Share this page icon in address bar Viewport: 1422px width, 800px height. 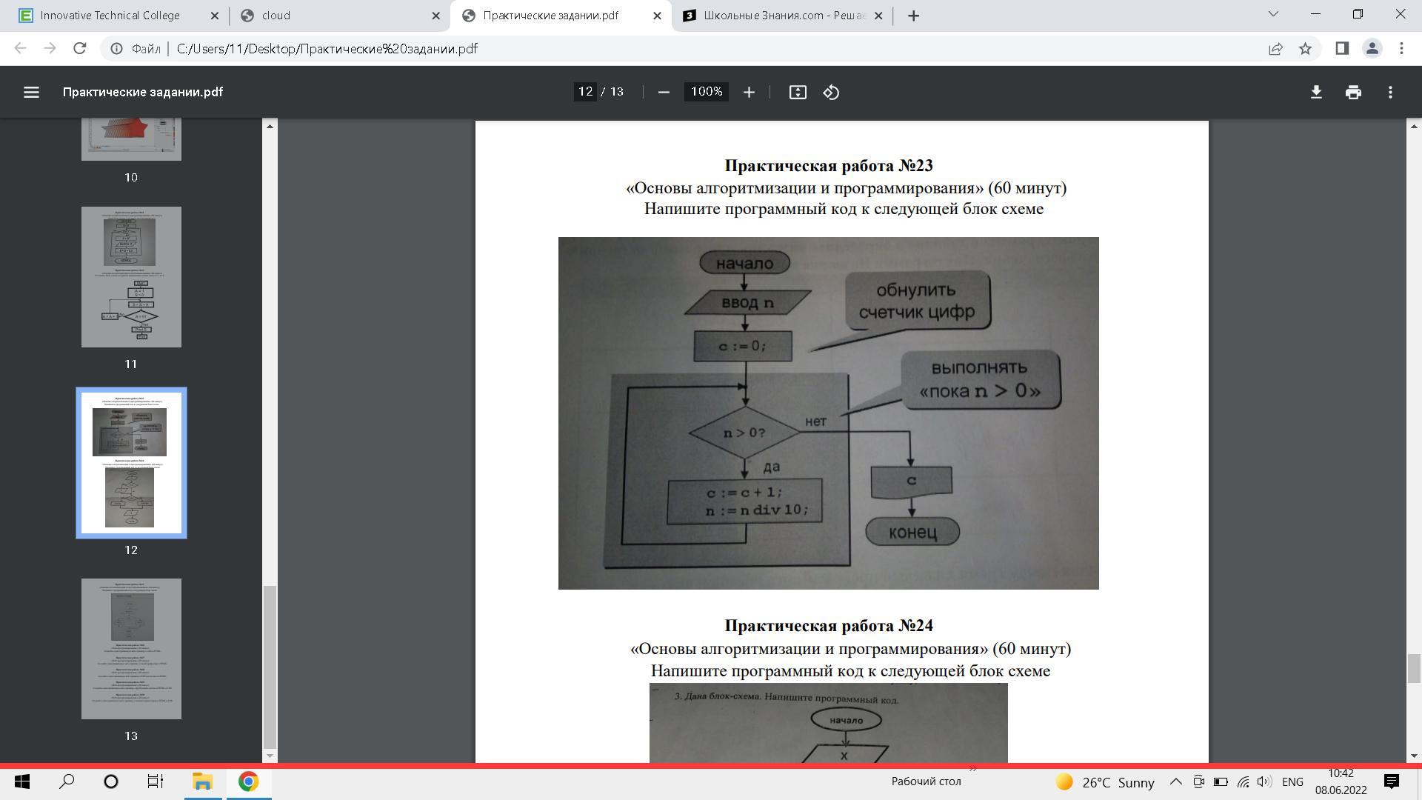tap(1275, 48)
